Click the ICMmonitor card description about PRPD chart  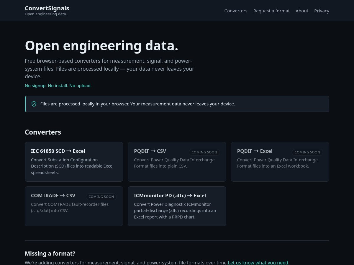point(175,211)
